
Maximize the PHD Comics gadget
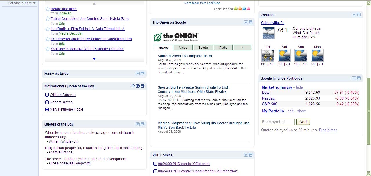251,155
